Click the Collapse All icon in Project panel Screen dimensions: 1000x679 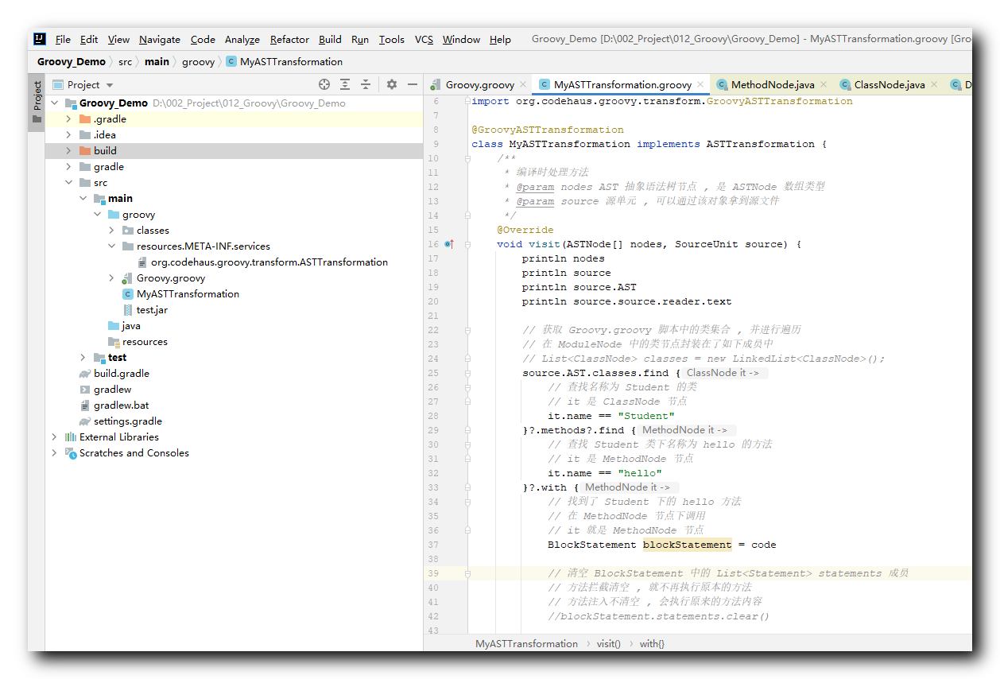click(366, 84)
